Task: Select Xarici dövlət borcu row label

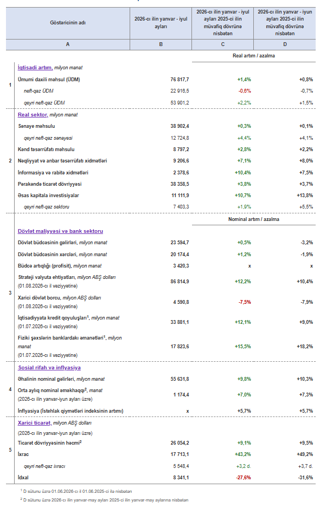Action: [39, 298]
